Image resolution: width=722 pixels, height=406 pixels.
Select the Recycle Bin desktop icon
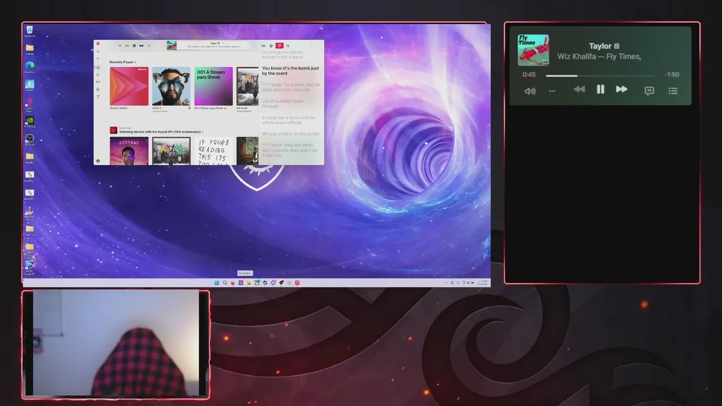tap(29, 31)
